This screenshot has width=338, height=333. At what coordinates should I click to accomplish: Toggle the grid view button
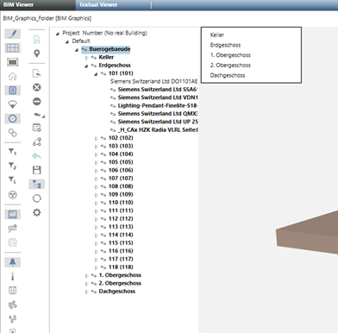click(12, 48)
